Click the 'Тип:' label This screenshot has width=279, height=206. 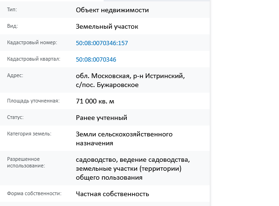click(12, 9)
